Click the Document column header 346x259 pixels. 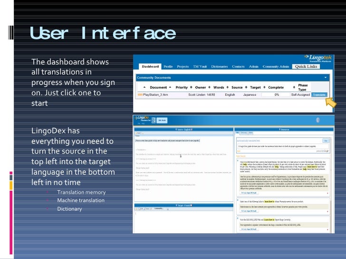pyautogui.click(x=158, y=87)
